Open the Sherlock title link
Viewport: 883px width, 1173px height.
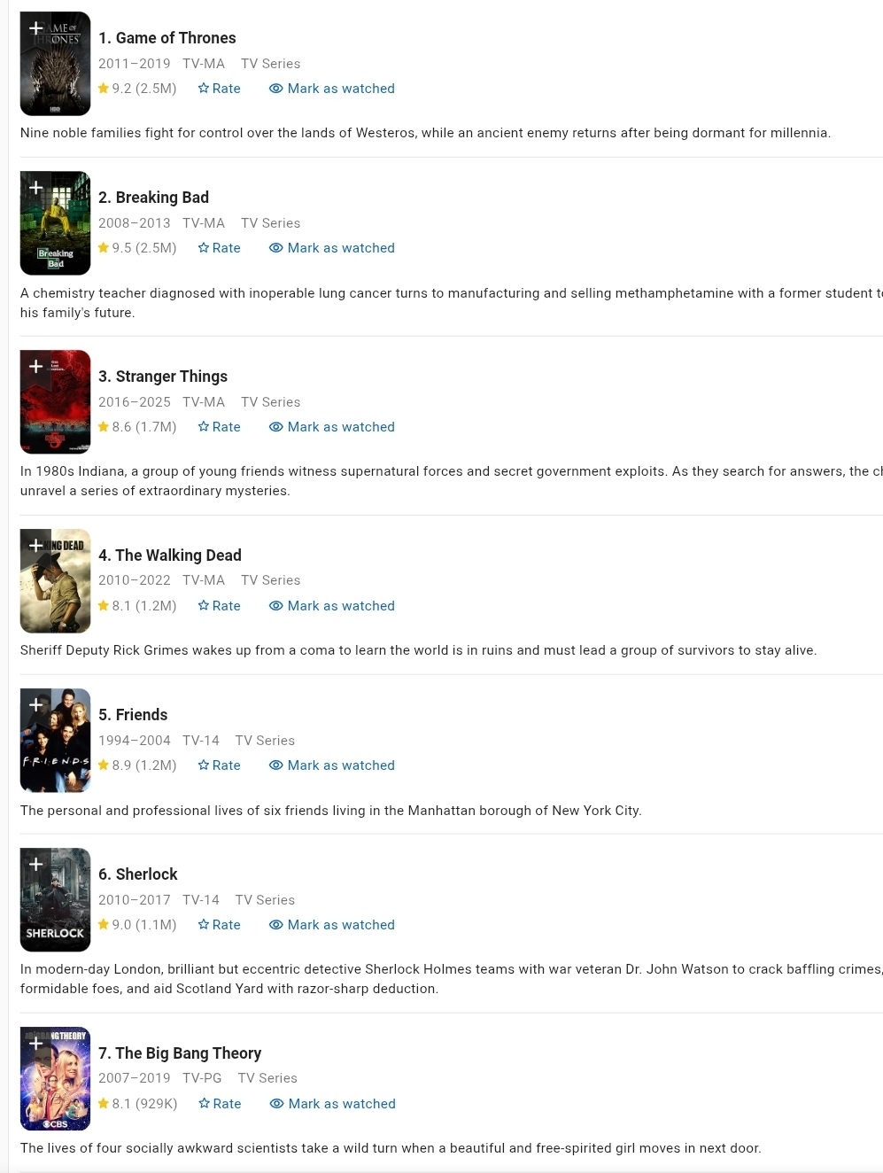(x=138, y=874)
